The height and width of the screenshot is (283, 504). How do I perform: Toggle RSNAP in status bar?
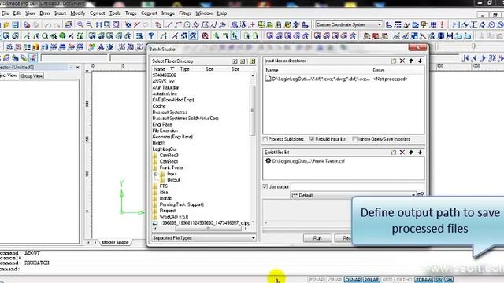(x=316, y=280)
